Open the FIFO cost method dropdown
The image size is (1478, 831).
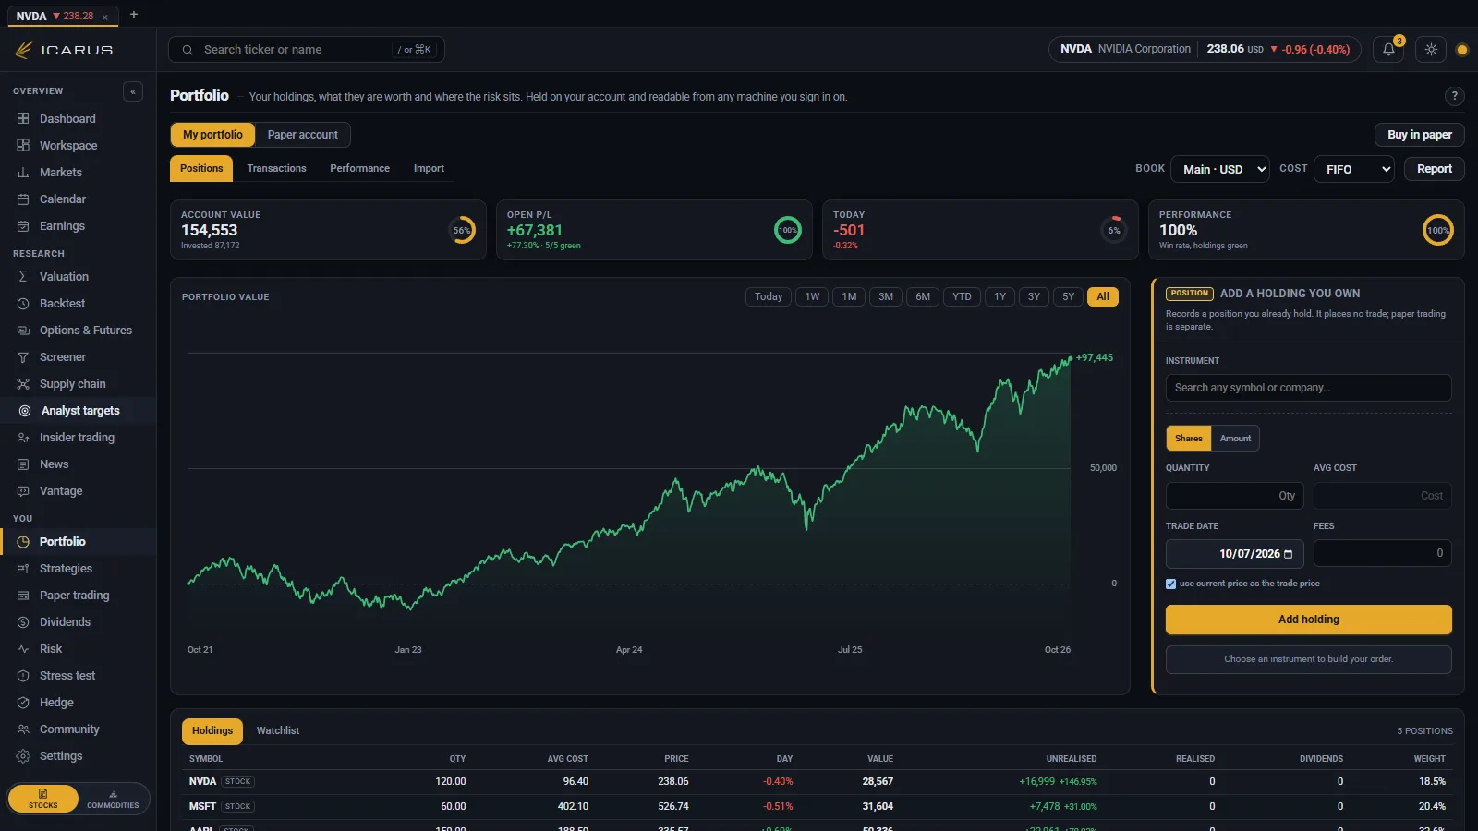coord(1354,169)
